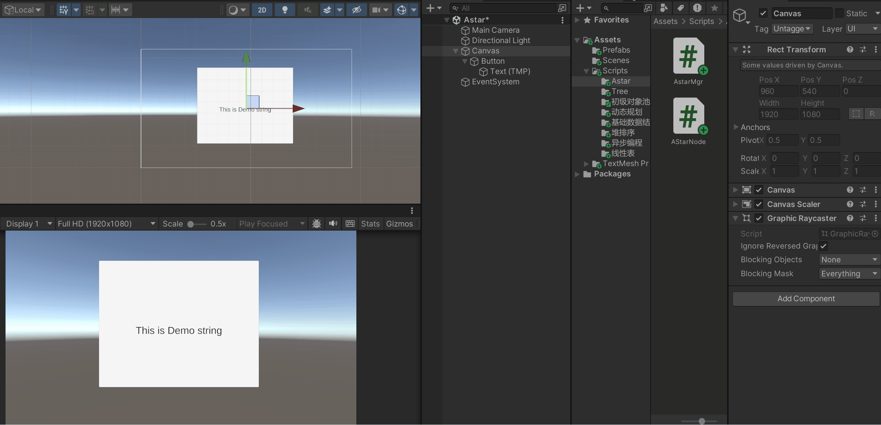Image resolution: width=881 pixels, height=425 pixels.
Task: Select the Stats tab in Game view
Action: 370,224
